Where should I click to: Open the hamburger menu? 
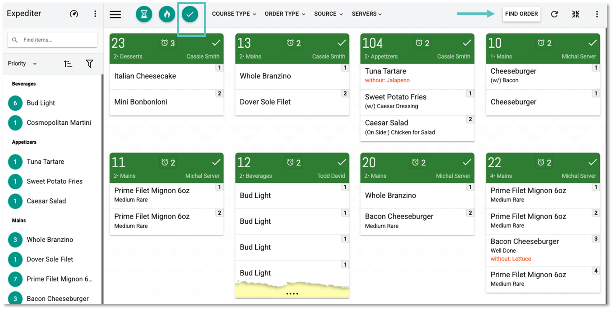coord(115,14)
